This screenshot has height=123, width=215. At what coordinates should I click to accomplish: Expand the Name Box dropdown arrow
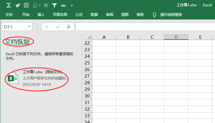click(x=29, y=26)
